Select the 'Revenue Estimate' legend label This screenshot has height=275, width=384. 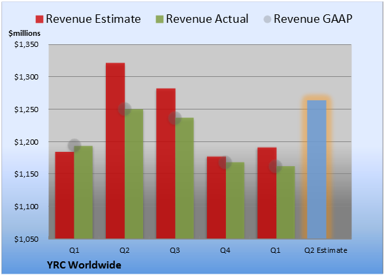pos(93,19)
